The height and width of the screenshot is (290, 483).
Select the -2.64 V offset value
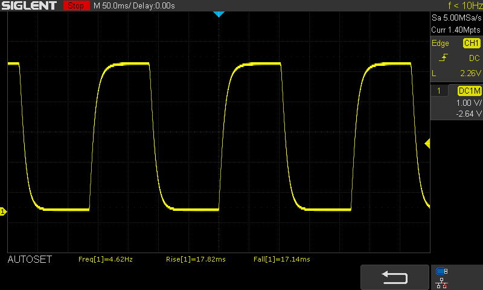pos(469,114)
